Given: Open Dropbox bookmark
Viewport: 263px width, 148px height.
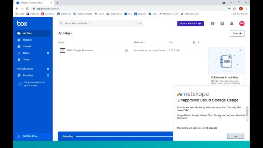Looking at the screenshot, I should [140, 14].
